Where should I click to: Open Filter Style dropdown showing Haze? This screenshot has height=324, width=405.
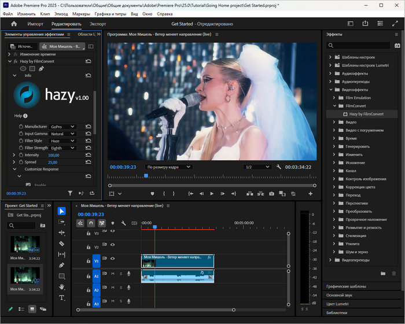(62, 141)
